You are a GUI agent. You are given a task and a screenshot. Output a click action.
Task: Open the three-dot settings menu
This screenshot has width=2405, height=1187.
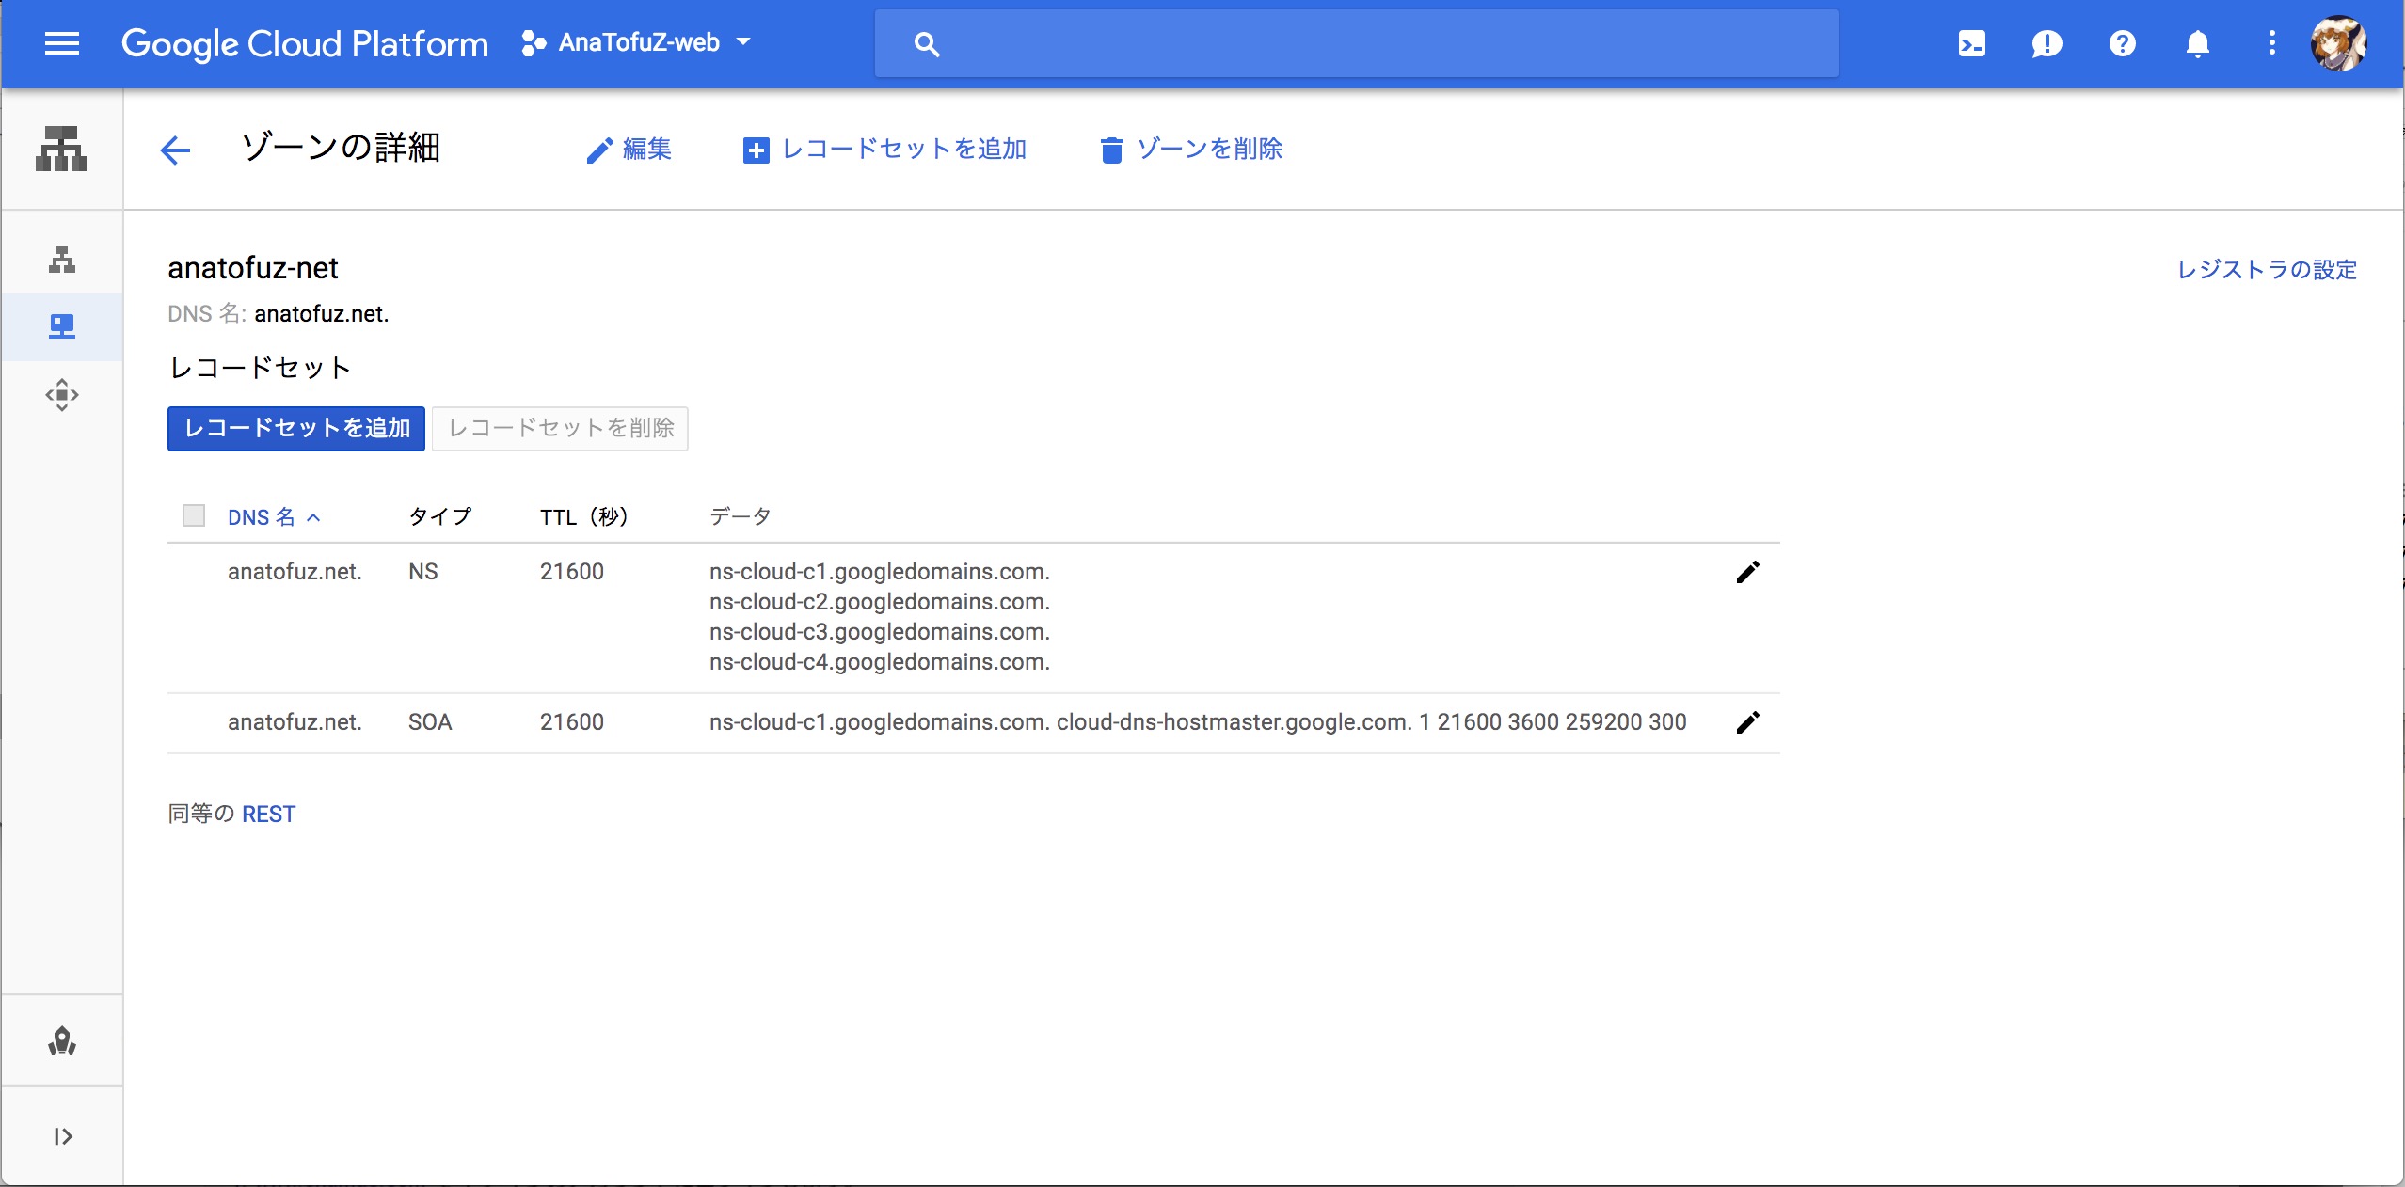2271,43
